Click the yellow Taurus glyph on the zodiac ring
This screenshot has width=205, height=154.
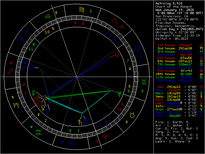132,115
